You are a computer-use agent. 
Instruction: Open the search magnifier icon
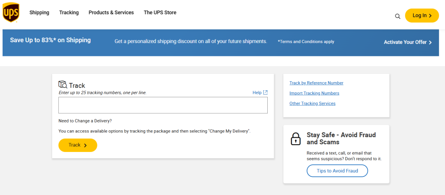[398, 16]
